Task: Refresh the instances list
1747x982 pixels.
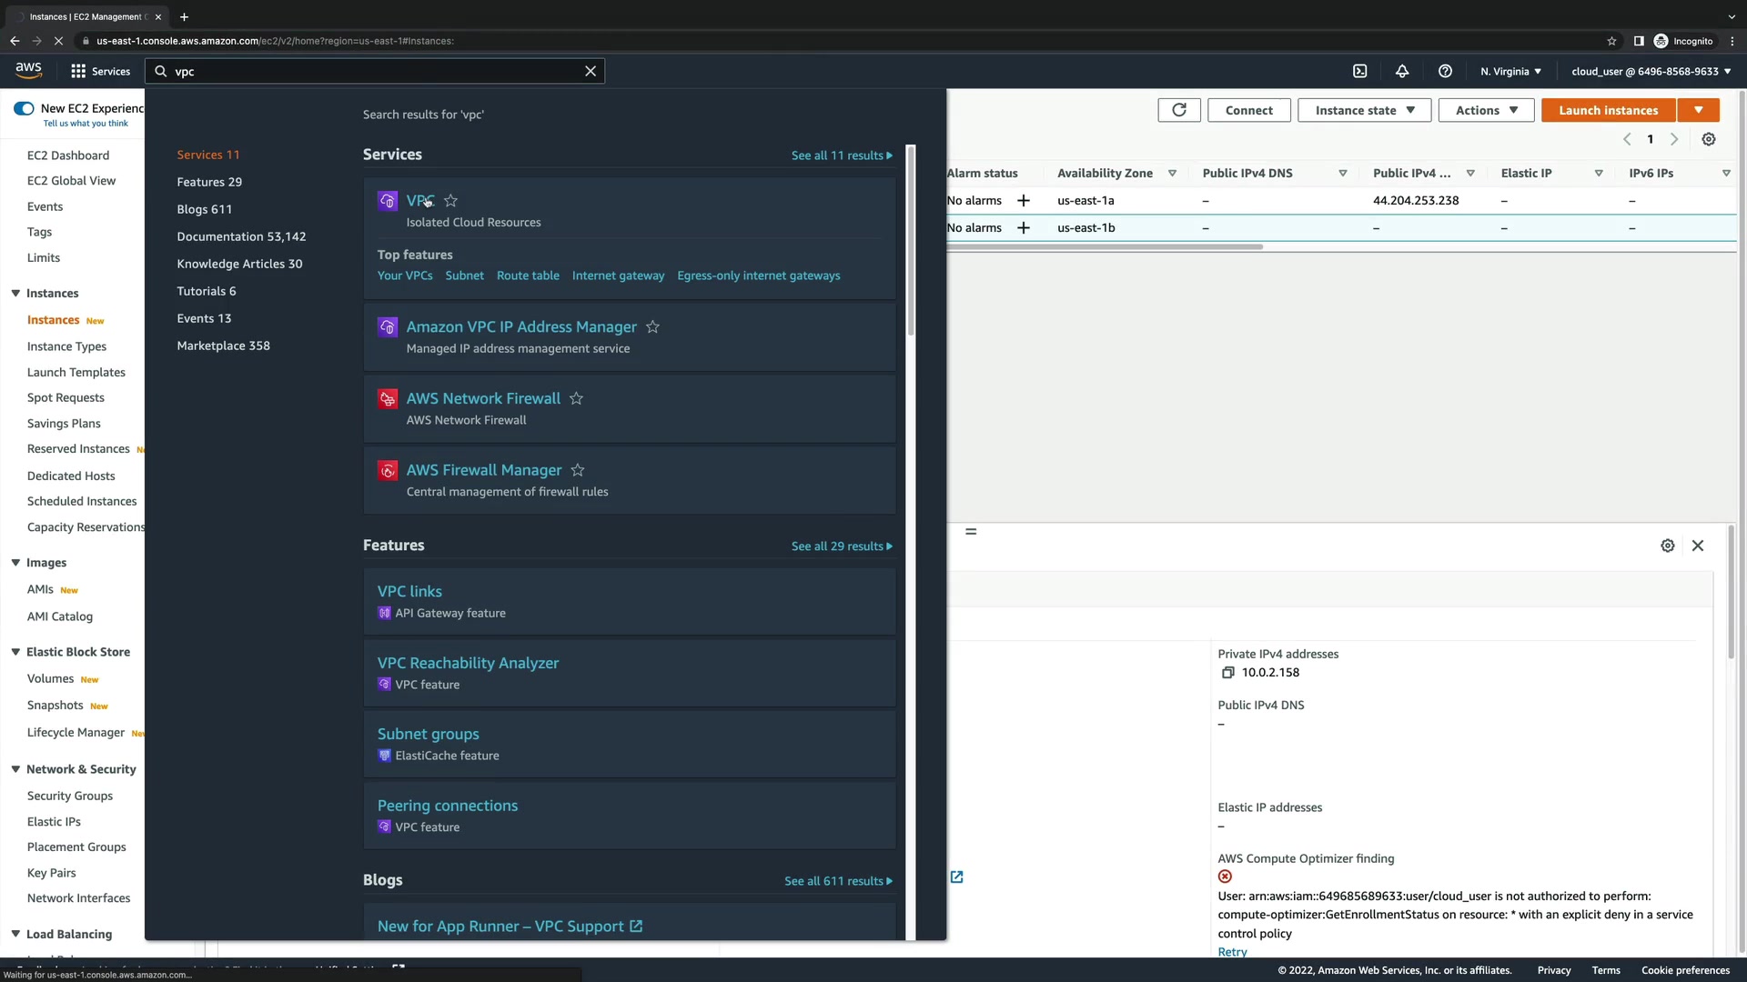Action: click(x=1179, y=110)
